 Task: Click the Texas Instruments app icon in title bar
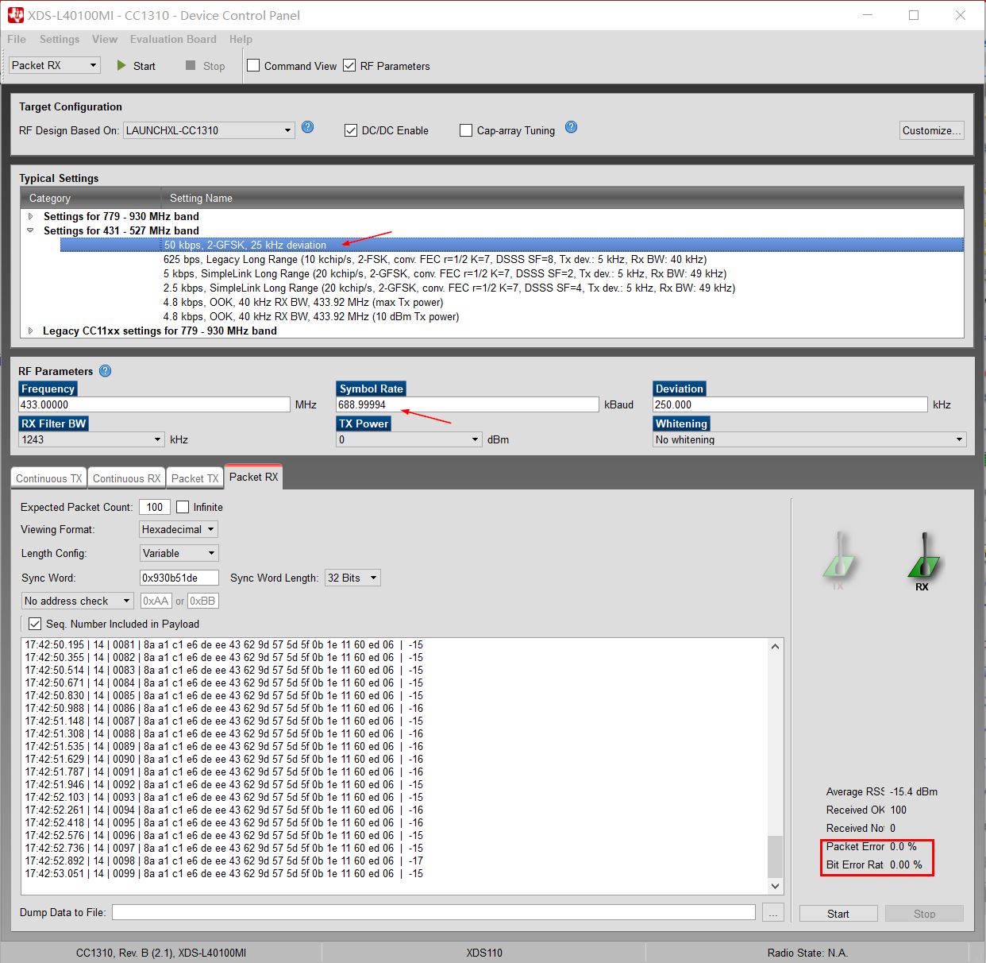15,14
